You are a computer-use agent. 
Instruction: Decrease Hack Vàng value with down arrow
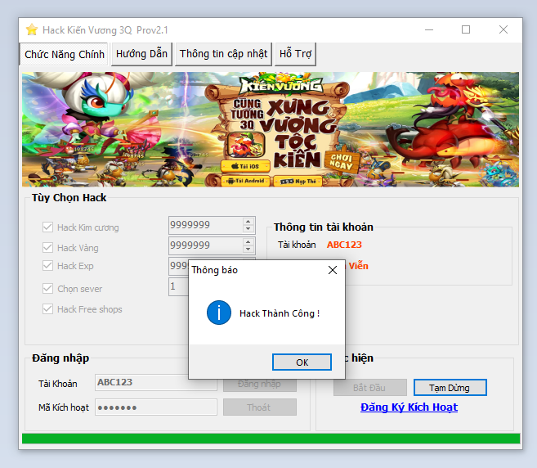[248, 250]
